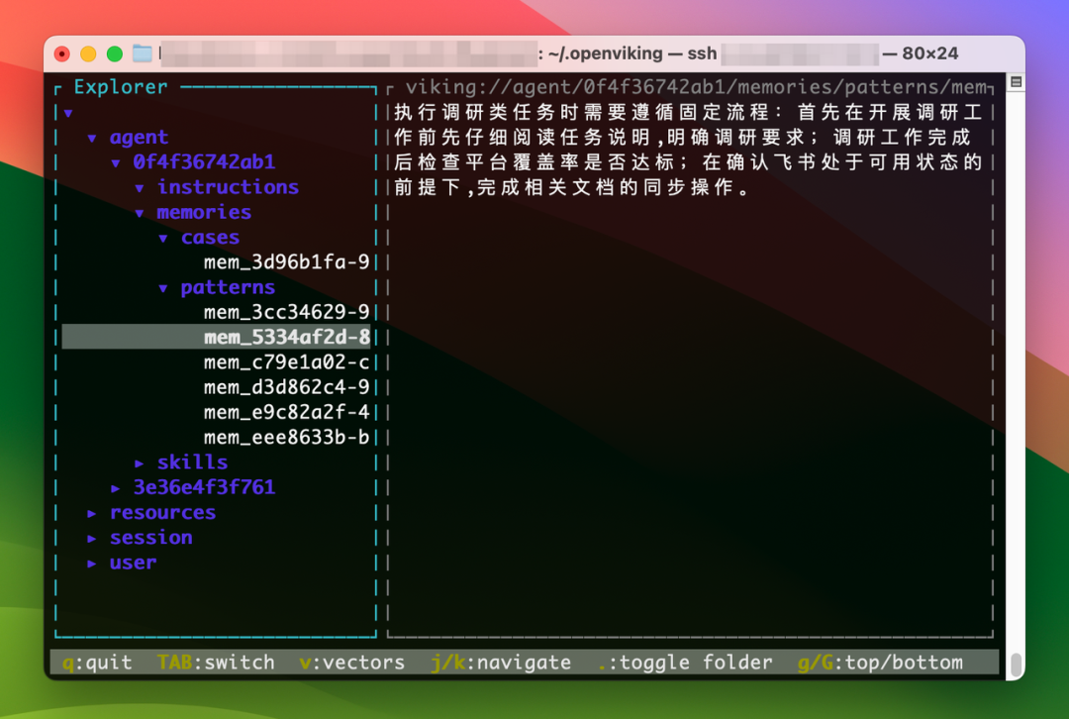Open file mem_eee8633b-b
The height and width of the screenshot is (719, 1069).
tap(286, 438)
